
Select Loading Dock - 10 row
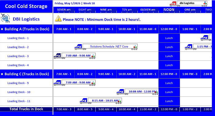(26, 92)
